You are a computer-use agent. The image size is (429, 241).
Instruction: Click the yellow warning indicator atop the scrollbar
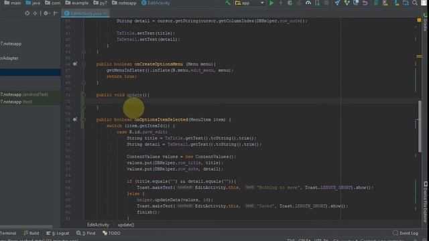coord(419,20)
